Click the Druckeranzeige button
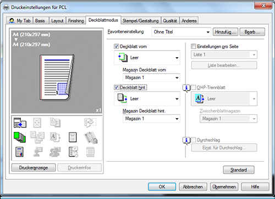Screen dimensions: 275x199 34,168
